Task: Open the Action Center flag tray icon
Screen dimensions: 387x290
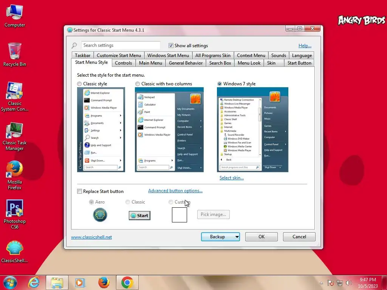Action: (x=330, y=283)
